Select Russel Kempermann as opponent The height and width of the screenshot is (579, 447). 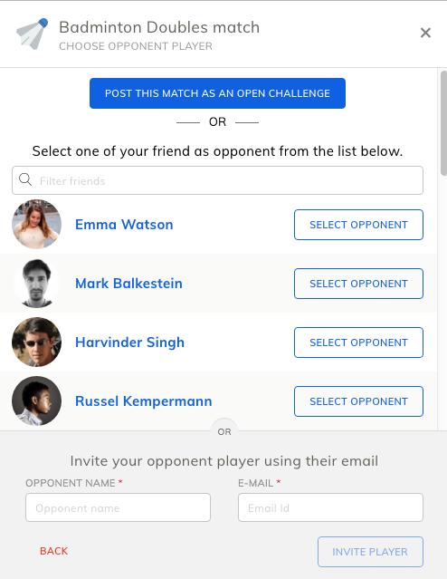[358, 401]
